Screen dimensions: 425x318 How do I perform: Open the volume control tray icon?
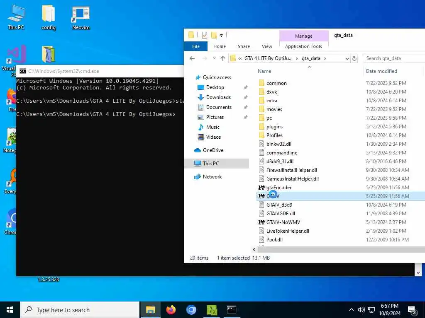tap(361, 310)
